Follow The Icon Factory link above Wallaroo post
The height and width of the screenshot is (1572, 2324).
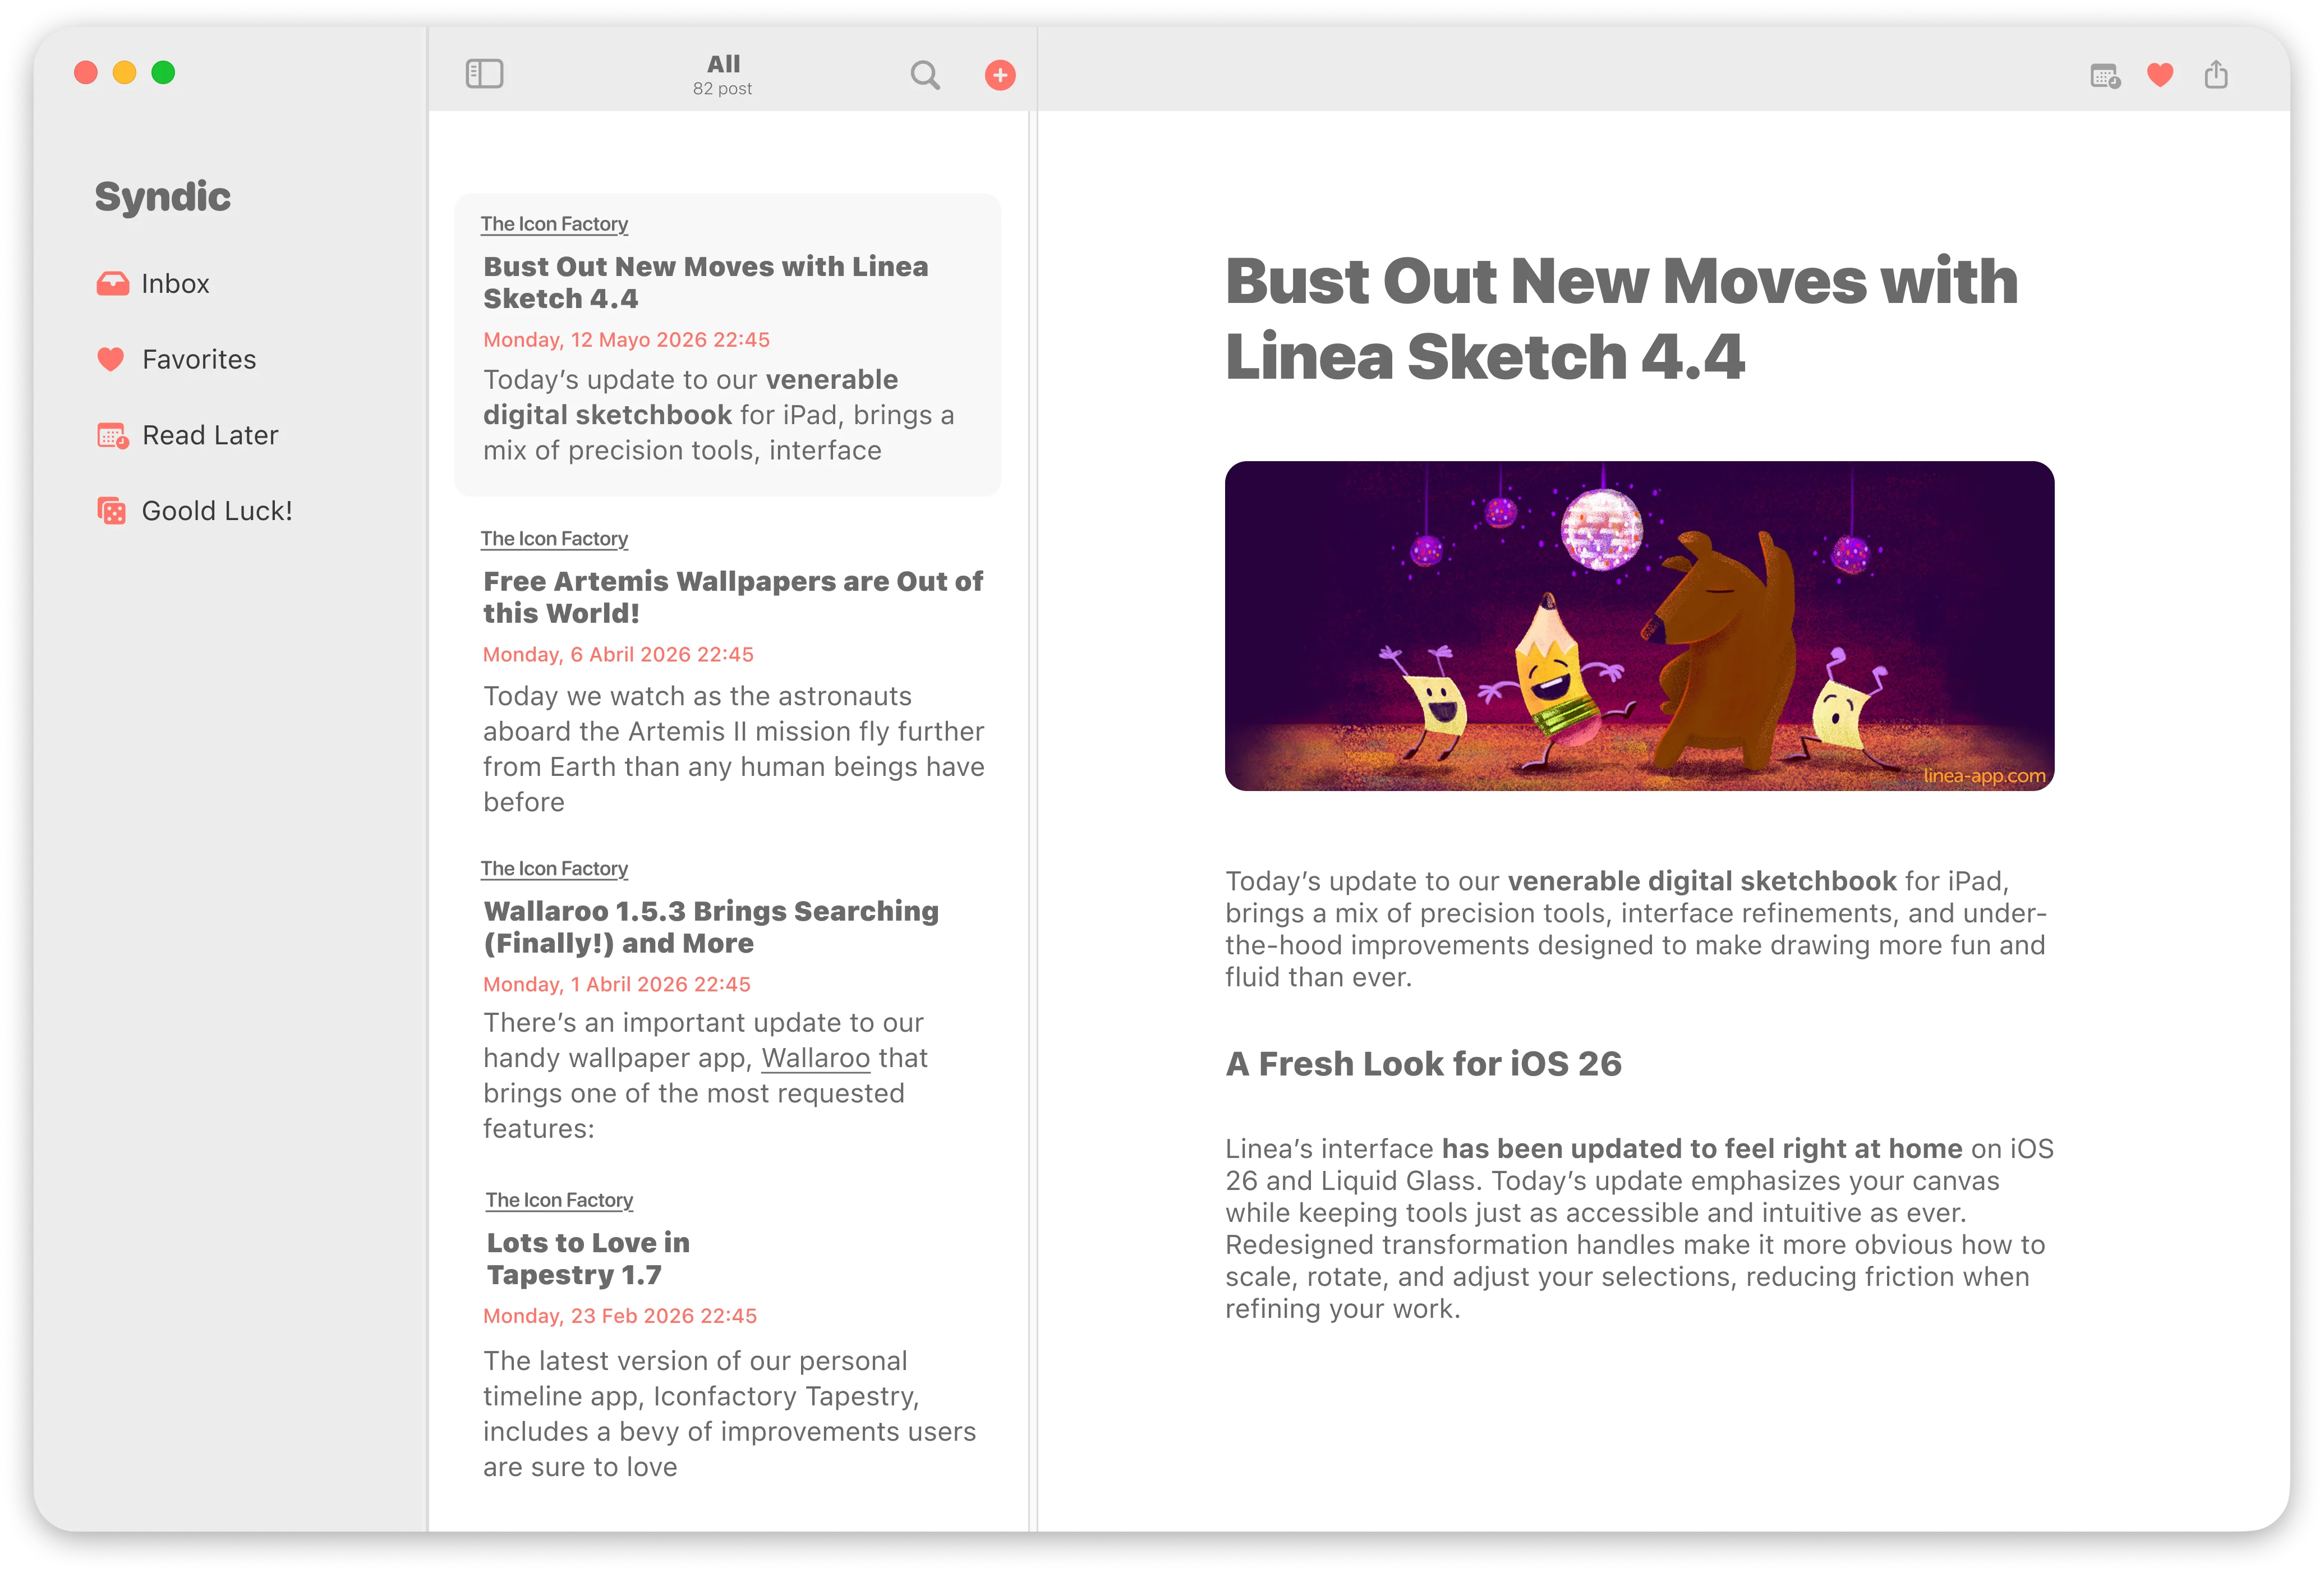click(x=554, y=869)
